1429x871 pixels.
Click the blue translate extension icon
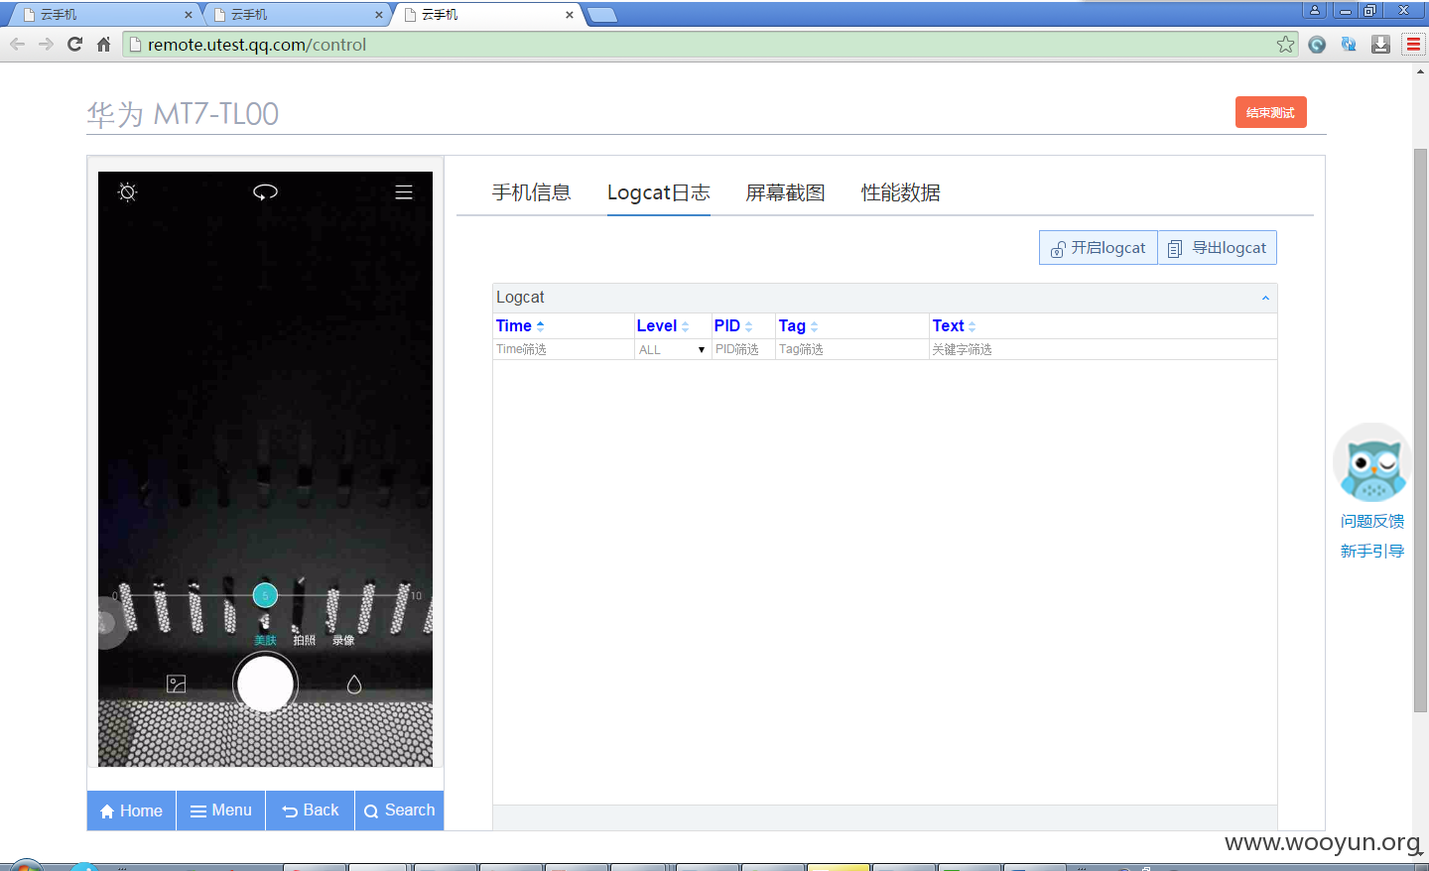1349,44
